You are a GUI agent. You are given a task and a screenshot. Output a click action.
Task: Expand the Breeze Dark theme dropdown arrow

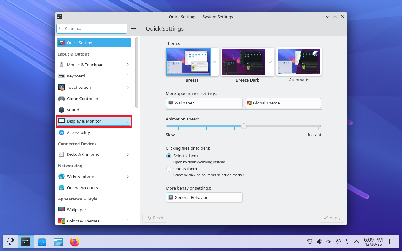click(270, 62)
